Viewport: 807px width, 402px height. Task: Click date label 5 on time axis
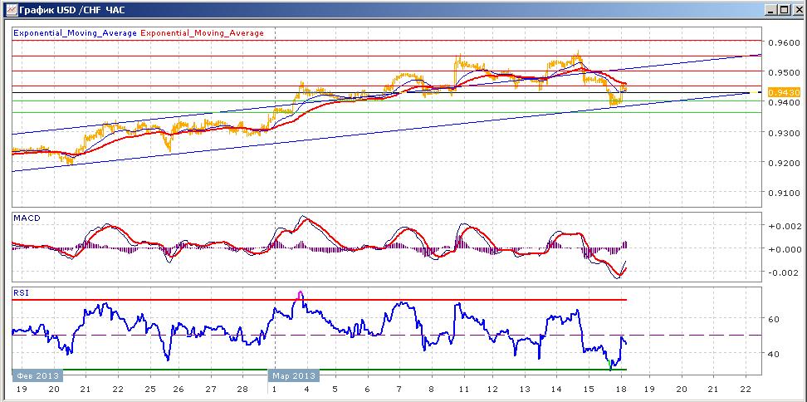335,390
